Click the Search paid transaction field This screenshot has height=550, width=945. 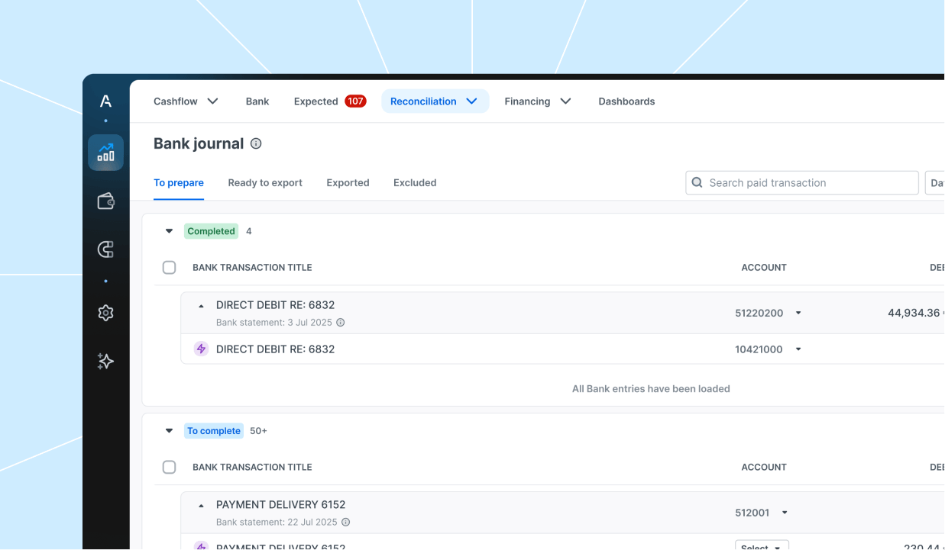click(802, 182)
